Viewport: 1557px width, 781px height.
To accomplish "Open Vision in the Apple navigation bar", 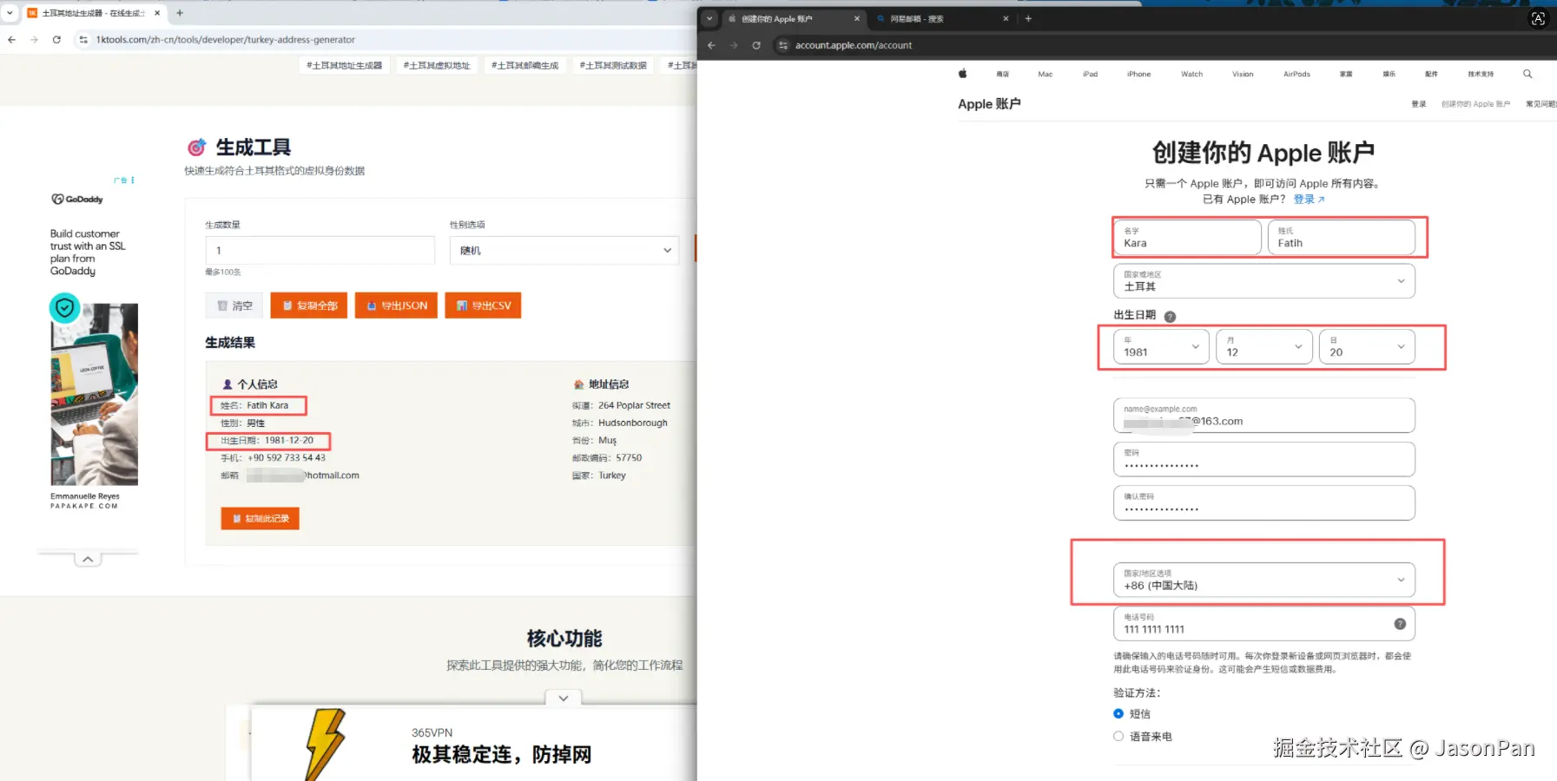I will 1243,74.
